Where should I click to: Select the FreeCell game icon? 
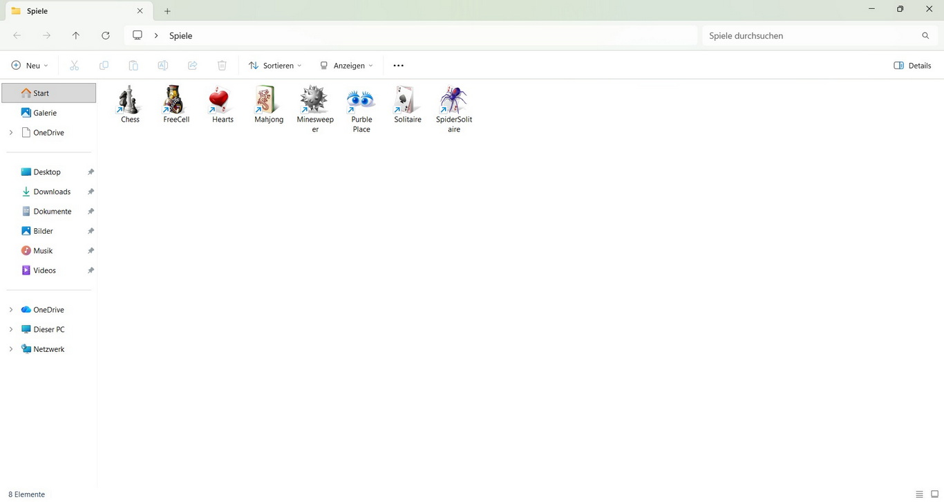point(176,101)
